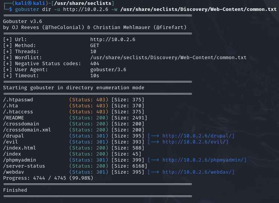The height and width of the screenshot is (203, 279).
Task: Click the /README result entry
Action: pos(14,118)
